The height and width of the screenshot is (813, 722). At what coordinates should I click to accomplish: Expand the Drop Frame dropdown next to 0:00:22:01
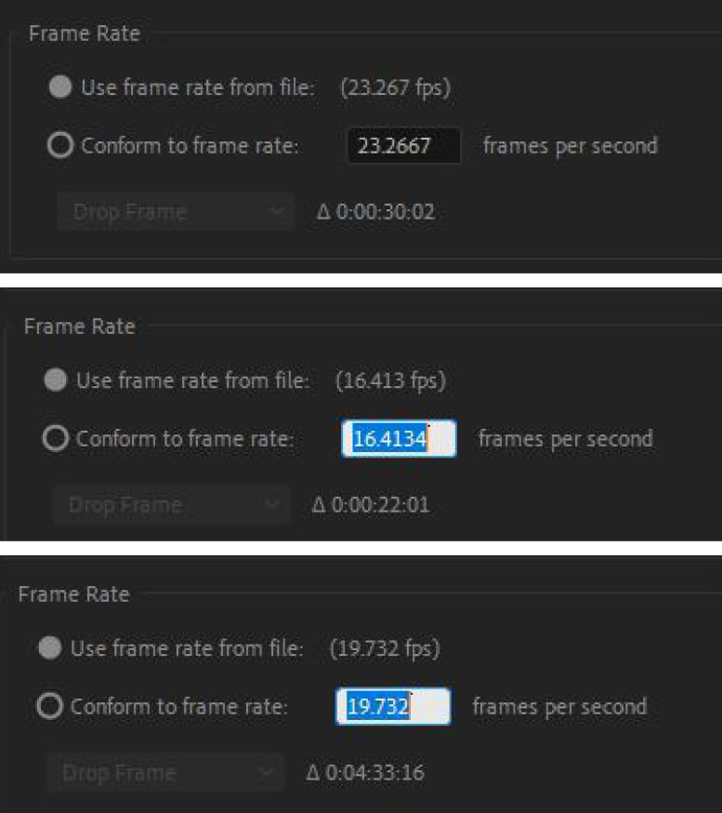pos(171,505)
